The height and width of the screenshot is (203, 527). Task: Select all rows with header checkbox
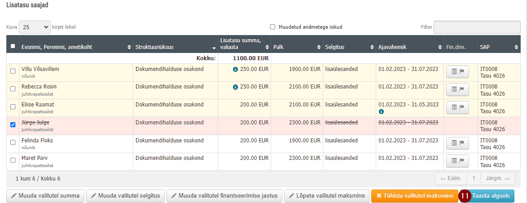pos(13,46)
